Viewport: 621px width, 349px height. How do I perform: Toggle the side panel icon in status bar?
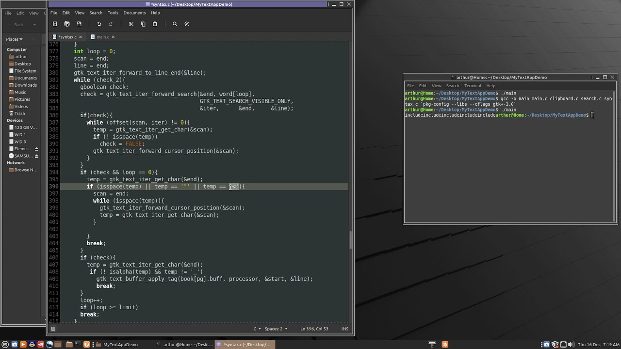point(53,329)
